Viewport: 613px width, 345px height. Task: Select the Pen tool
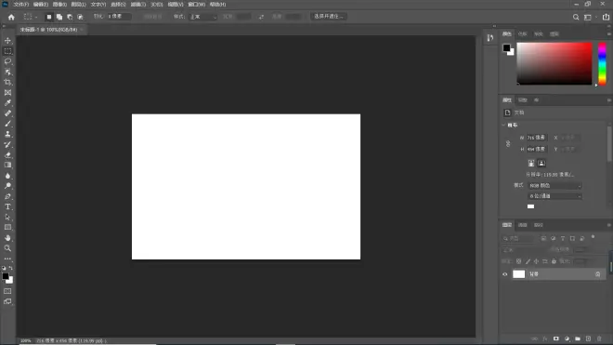(7, 196)
